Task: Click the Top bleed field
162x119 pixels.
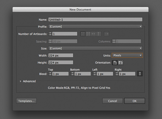Action: (x=61, y=74)
